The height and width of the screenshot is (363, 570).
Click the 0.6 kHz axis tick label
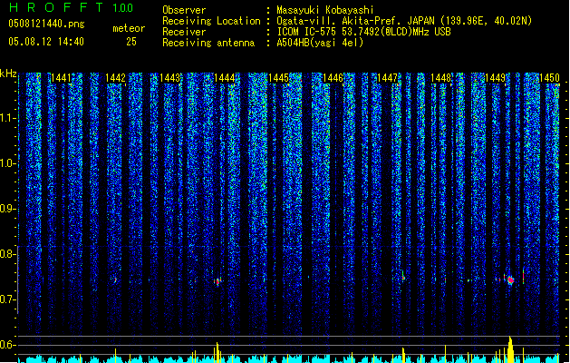point(7,345)
